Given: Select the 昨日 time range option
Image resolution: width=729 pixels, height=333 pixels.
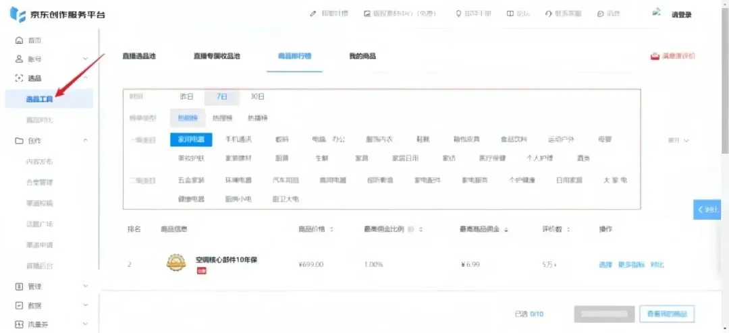Looking at the screenshot, I should point(186,97).
